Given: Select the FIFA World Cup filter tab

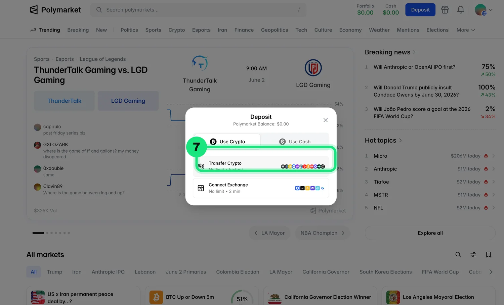Looking at the screenshot, I should 440,272.
